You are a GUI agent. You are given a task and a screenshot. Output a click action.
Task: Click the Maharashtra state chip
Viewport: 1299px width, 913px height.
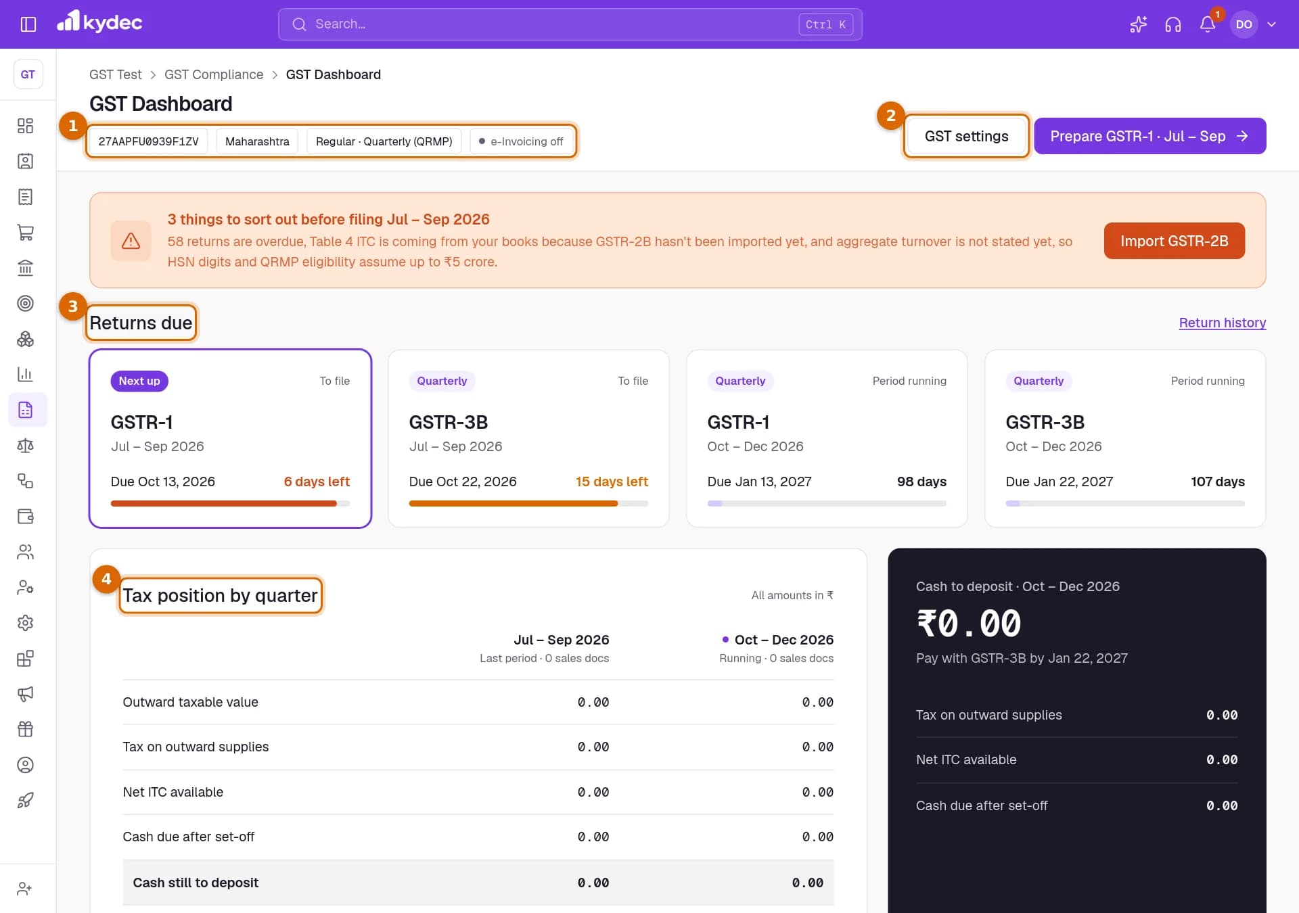pyautogui.click(x=257, y=141)
